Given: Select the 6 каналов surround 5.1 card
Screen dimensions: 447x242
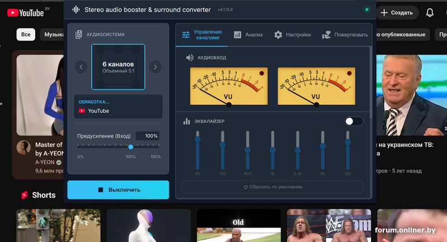Looking at the screenshot, I should tap(118, 67).
